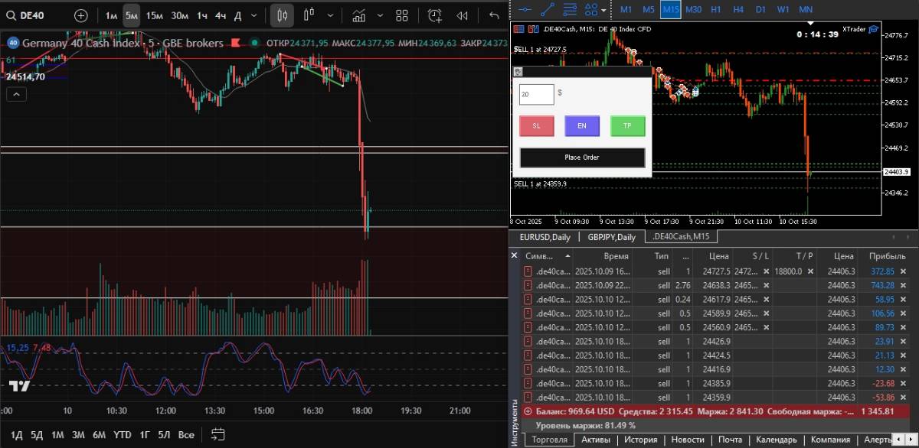Click the add symbol plus icon
Screen dimensions: 919x448
click(80, 15)
